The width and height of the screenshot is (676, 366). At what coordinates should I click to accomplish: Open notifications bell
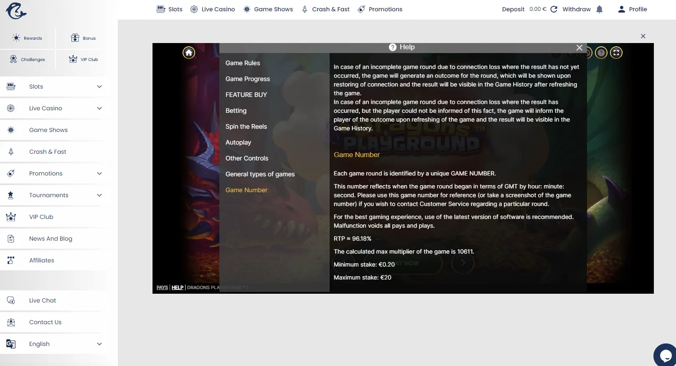coord(600,9)
